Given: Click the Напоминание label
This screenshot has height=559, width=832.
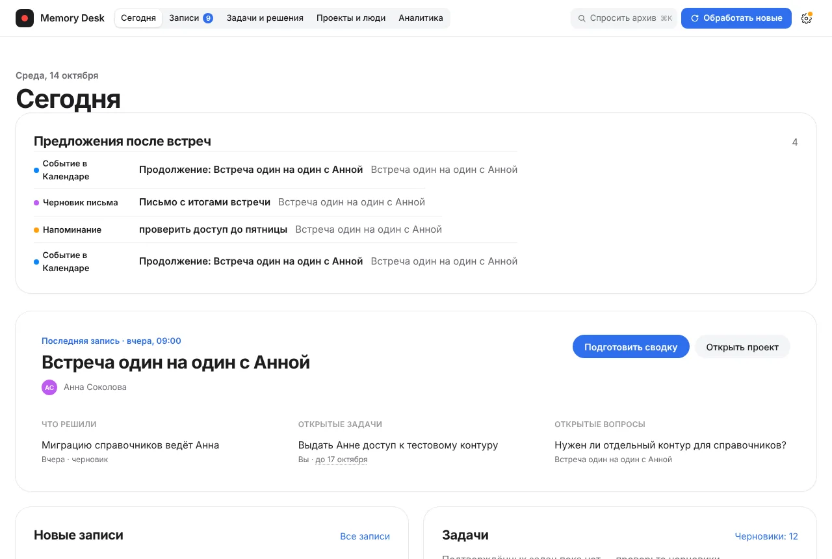Looking at the screenshot, I should click(72, 230).
